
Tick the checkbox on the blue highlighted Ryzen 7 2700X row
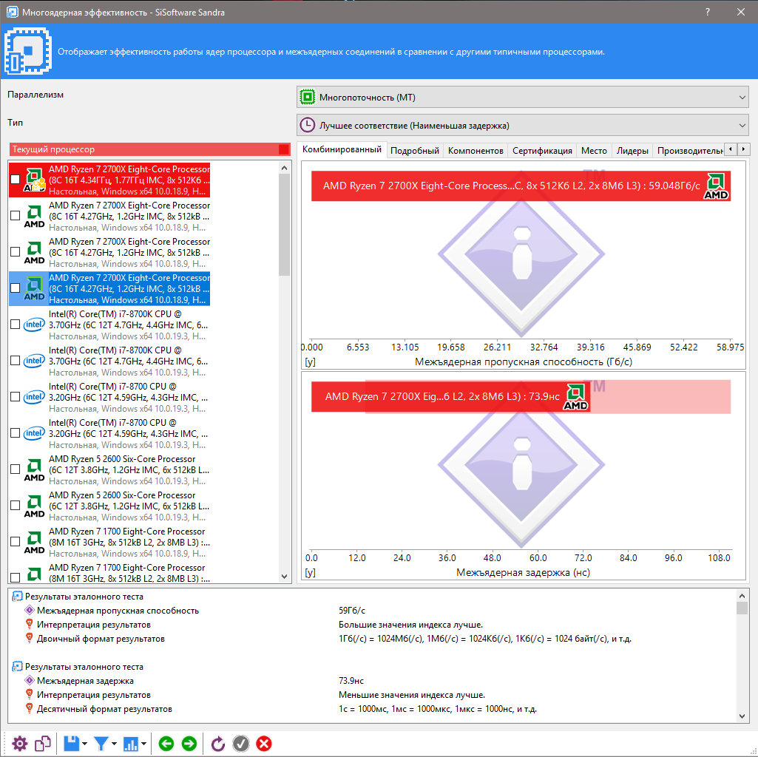click(15, 288)
